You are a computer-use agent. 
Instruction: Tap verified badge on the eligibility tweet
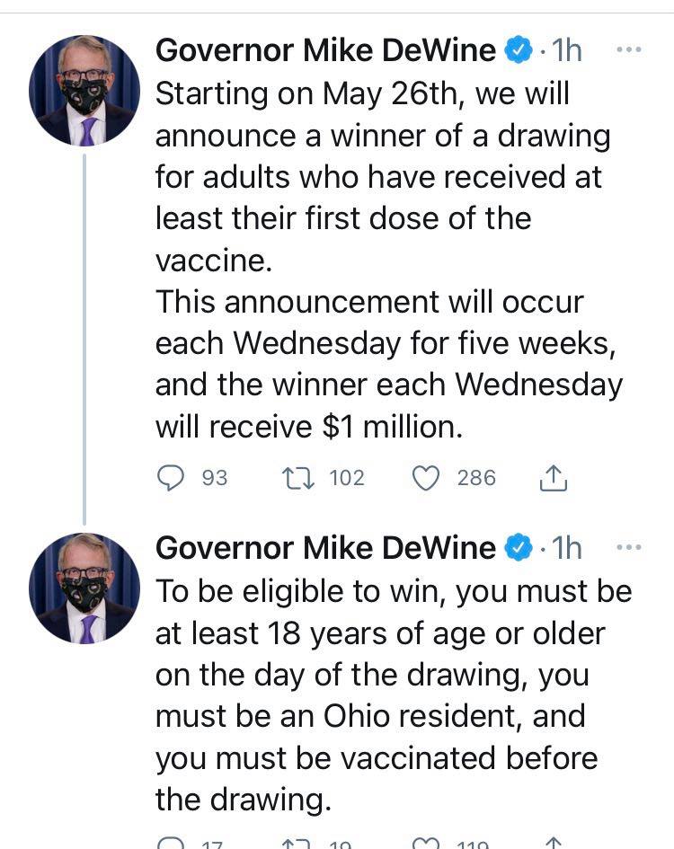(517, 547)
